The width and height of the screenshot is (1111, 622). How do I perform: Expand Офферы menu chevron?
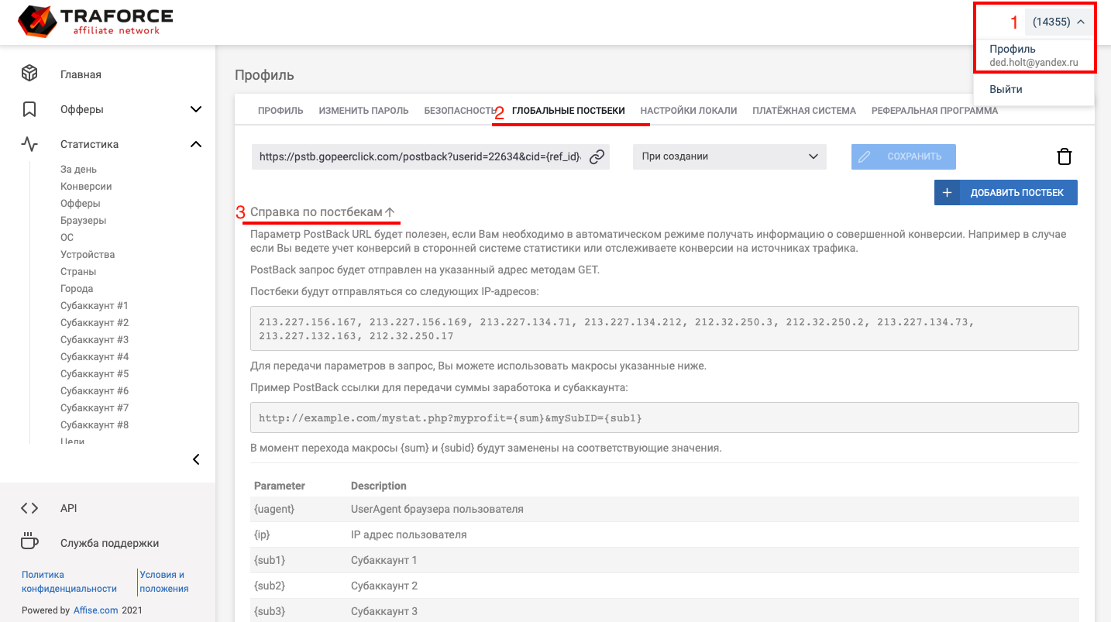point(196,109)
